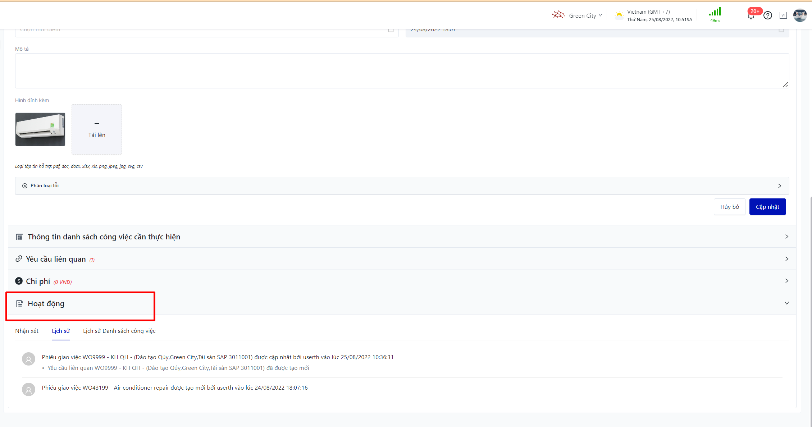Click the network signal strength icon
The height and width of the screenshot is (427, 812).
coord(715,13)
